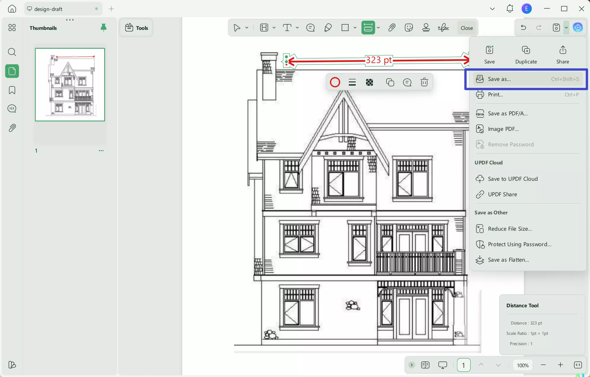The height and width of the screenshot is (377, 590).
Task: Unpin the Thumbnails panel
Action: (104, 28)
